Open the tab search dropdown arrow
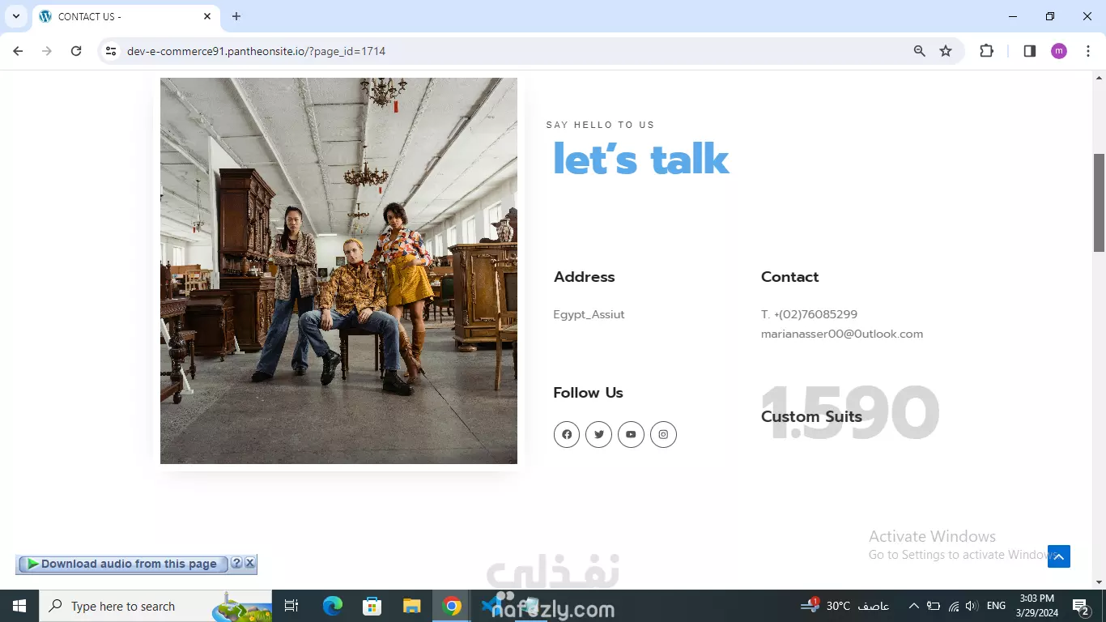This screenshot has height=622, width=1106. pyautogui.click(x=16, y=16)
